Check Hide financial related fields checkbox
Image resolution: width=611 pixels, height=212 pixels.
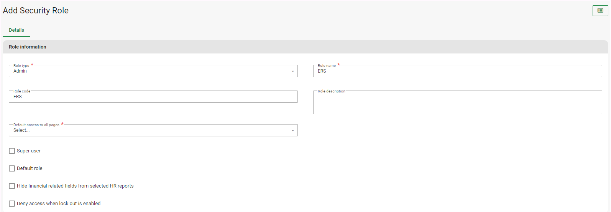pyautogui.click(x=12, y=186)
